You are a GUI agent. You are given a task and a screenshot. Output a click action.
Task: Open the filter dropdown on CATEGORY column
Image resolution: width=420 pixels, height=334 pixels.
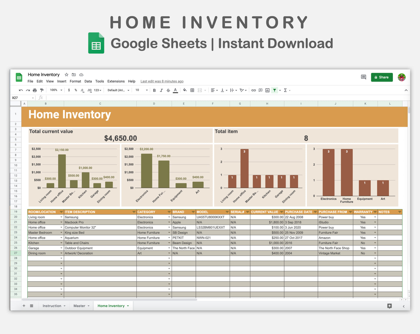pos(169,212)
